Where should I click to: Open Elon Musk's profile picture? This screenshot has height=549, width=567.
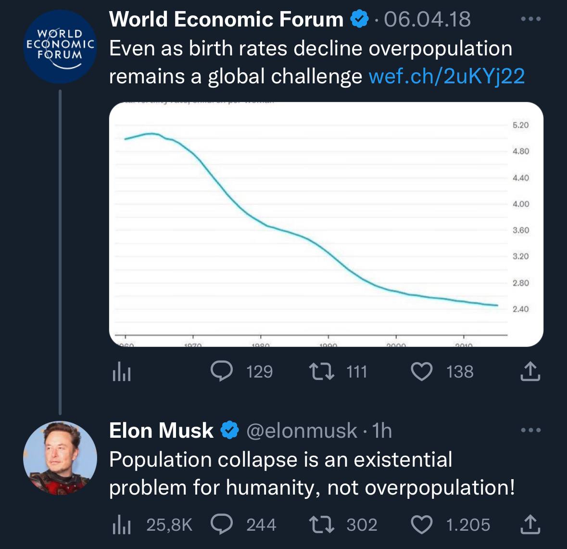(60, 458)
